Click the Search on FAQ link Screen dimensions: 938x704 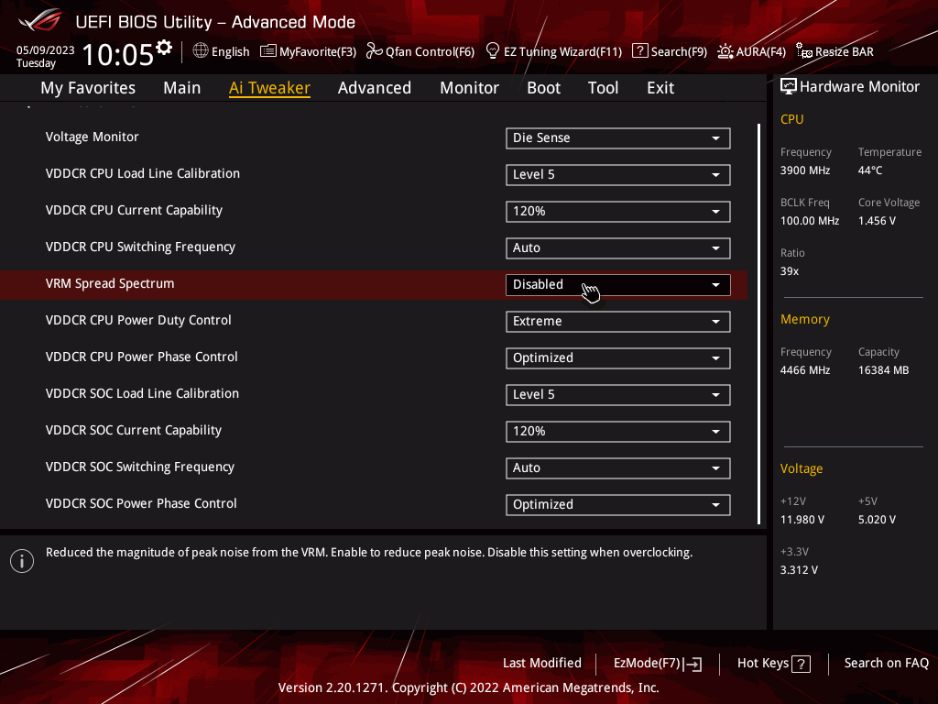(886, 664)
